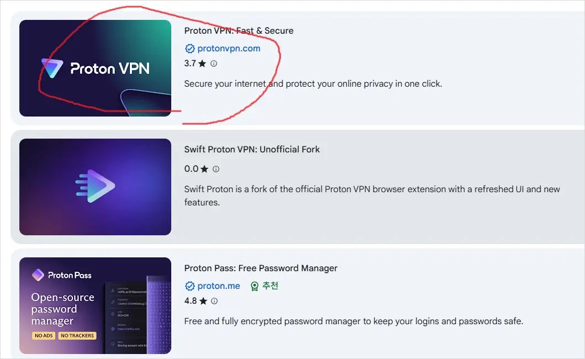The image size is (585, 359).
Task: Click the green 추천 featured badge for Proton Pass
Action: tap(264, 286)
